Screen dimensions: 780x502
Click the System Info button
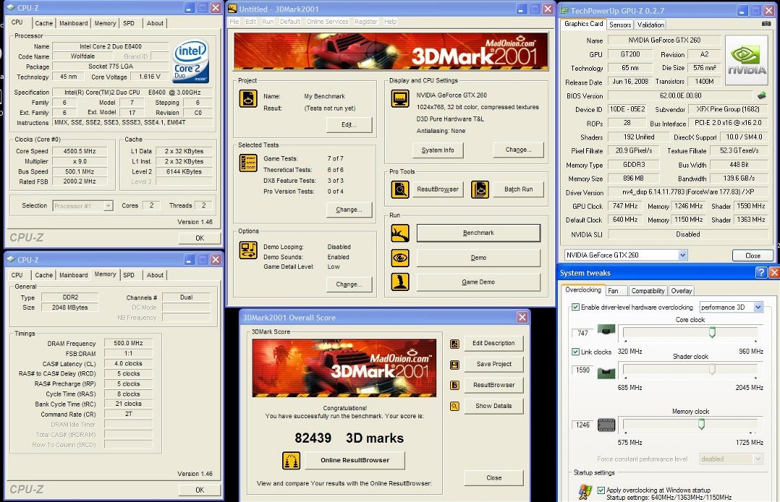coord(438,150)
